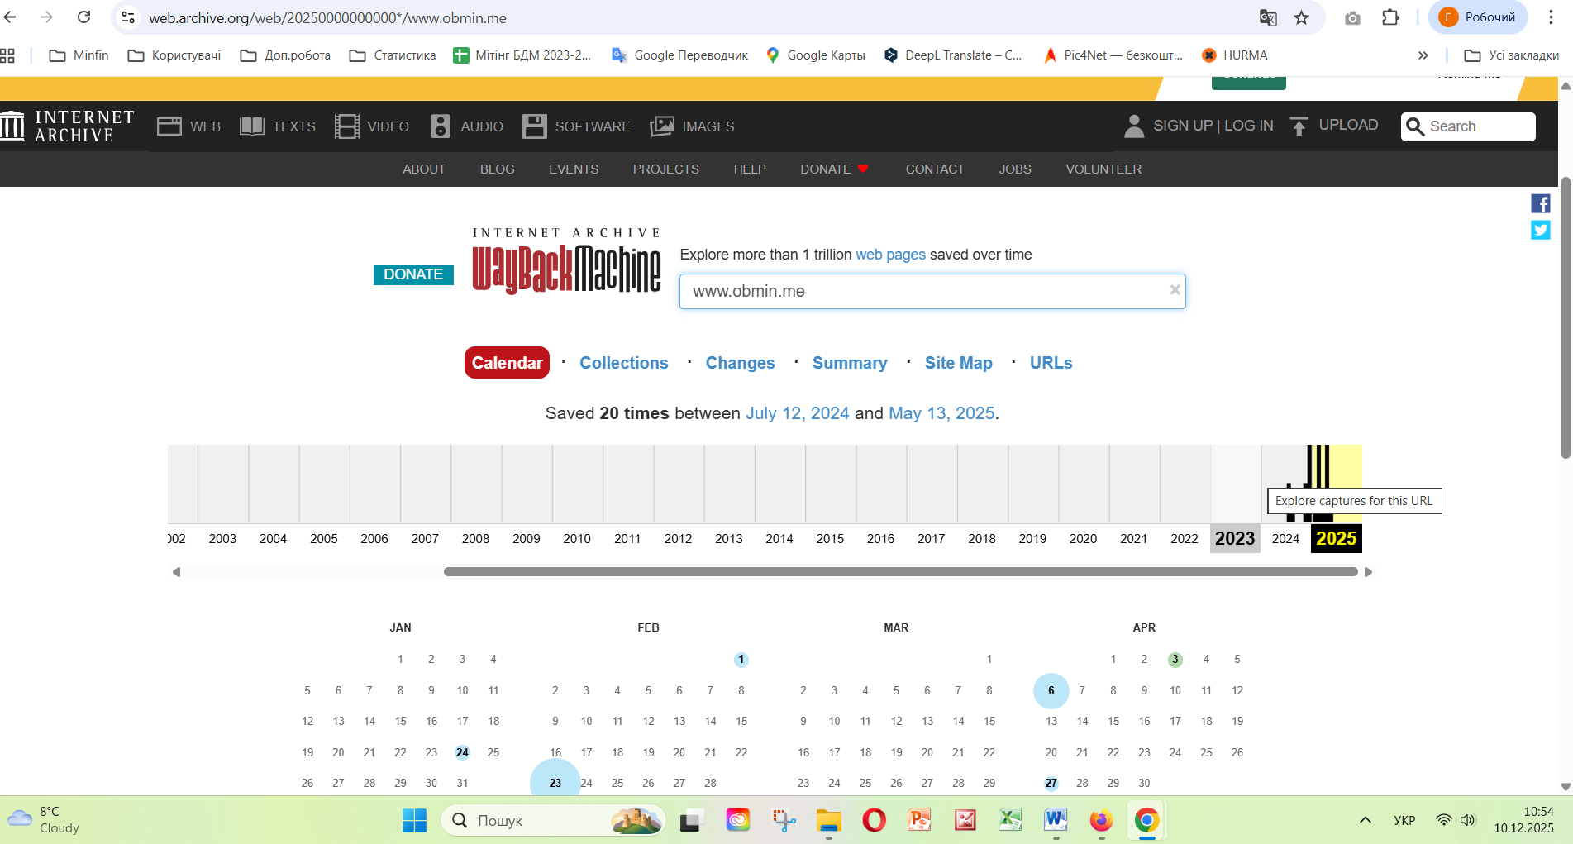
Task: Click the user account icon
Action: coord(1134,126)
